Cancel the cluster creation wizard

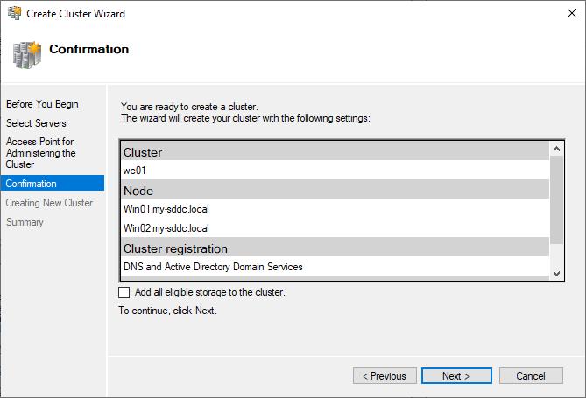click(531, 376)
